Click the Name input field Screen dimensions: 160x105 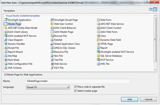[77, 81]
